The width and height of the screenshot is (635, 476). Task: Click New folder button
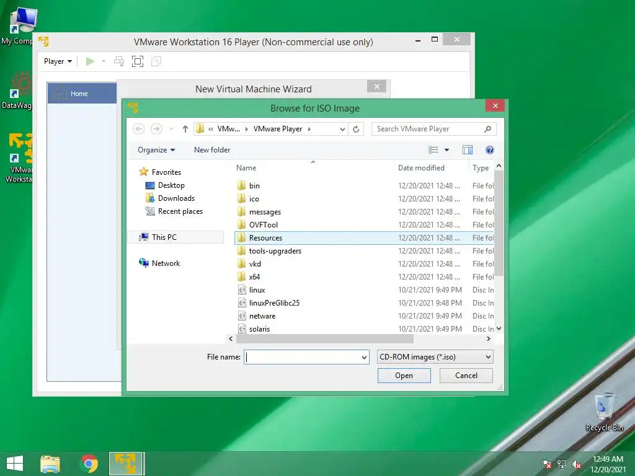tap(212, 150)
